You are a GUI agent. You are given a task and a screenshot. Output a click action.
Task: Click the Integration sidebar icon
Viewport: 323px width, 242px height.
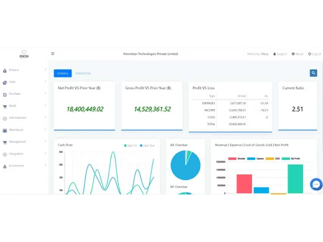pyautogui.click(x=5, y=154)
